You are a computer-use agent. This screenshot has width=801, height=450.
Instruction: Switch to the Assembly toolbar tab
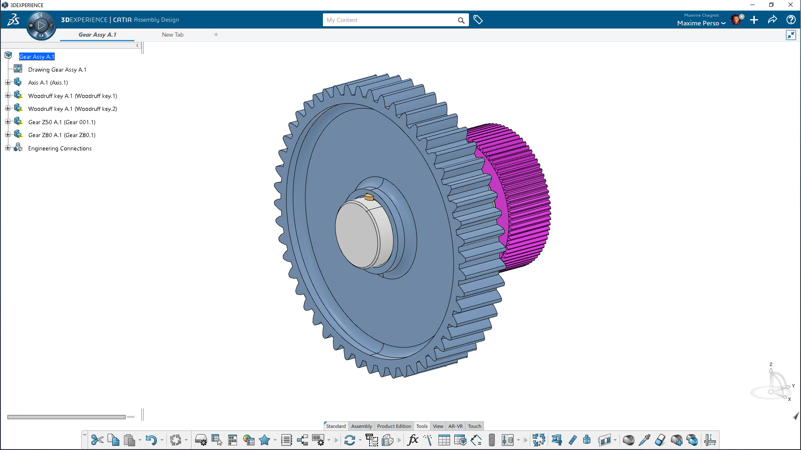361,426
